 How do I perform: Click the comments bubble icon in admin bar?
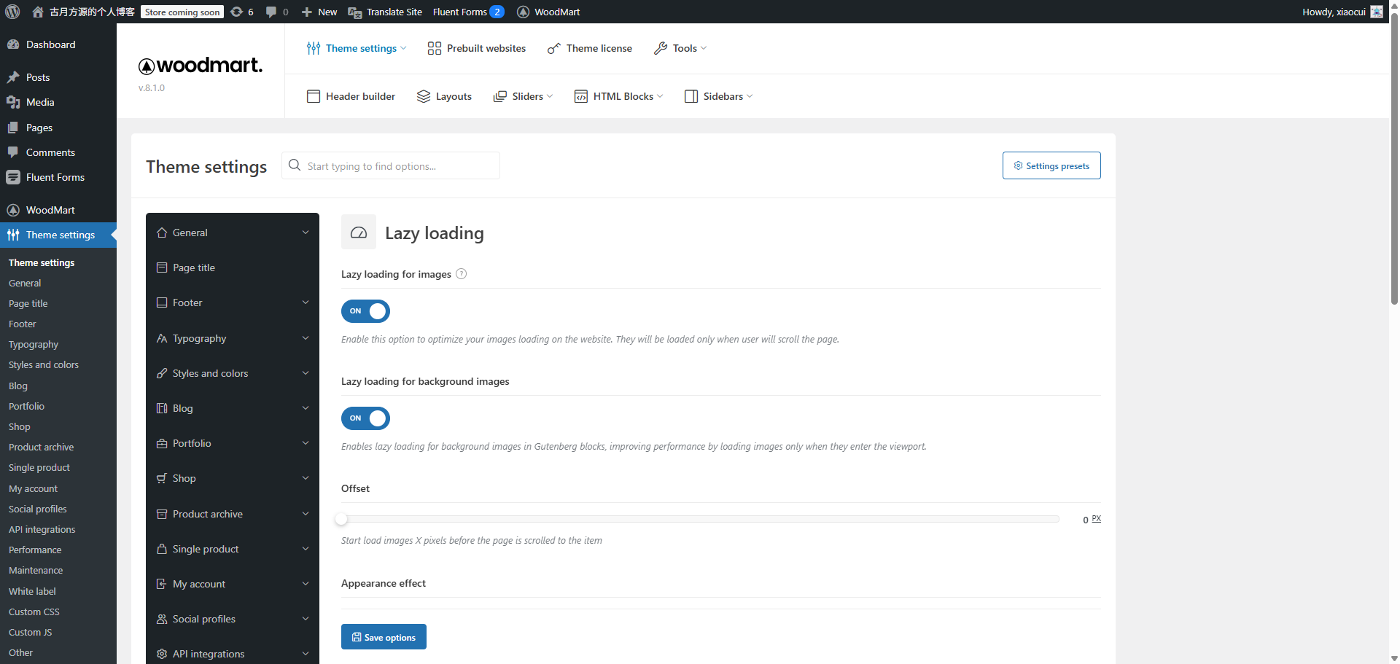coord(276,12)
